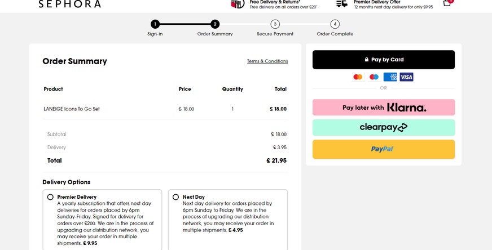Viewport: 492px width, 250px height.
Task: Click the step 2 Order Summary circle
Action: 215,24
